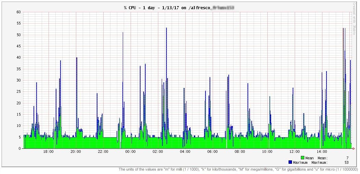Click the 00:00 time axis label
The width and height of the screenshot is (360, 174).
tap(130, 152)
